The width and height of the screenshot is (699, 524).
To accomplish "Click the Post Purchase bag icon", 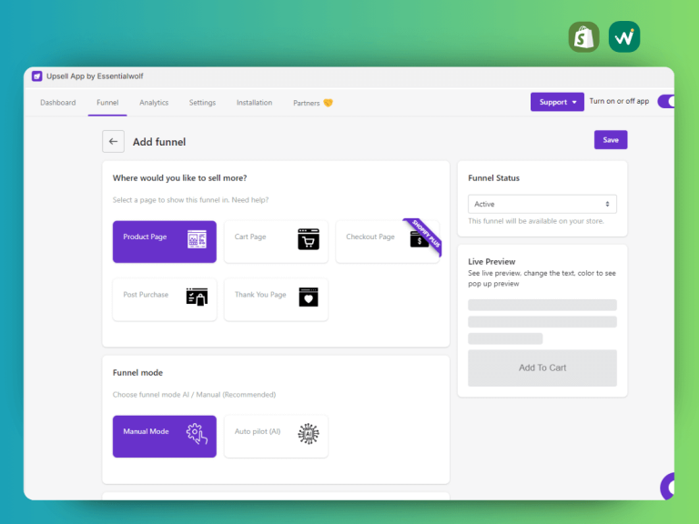I will 197,297.
